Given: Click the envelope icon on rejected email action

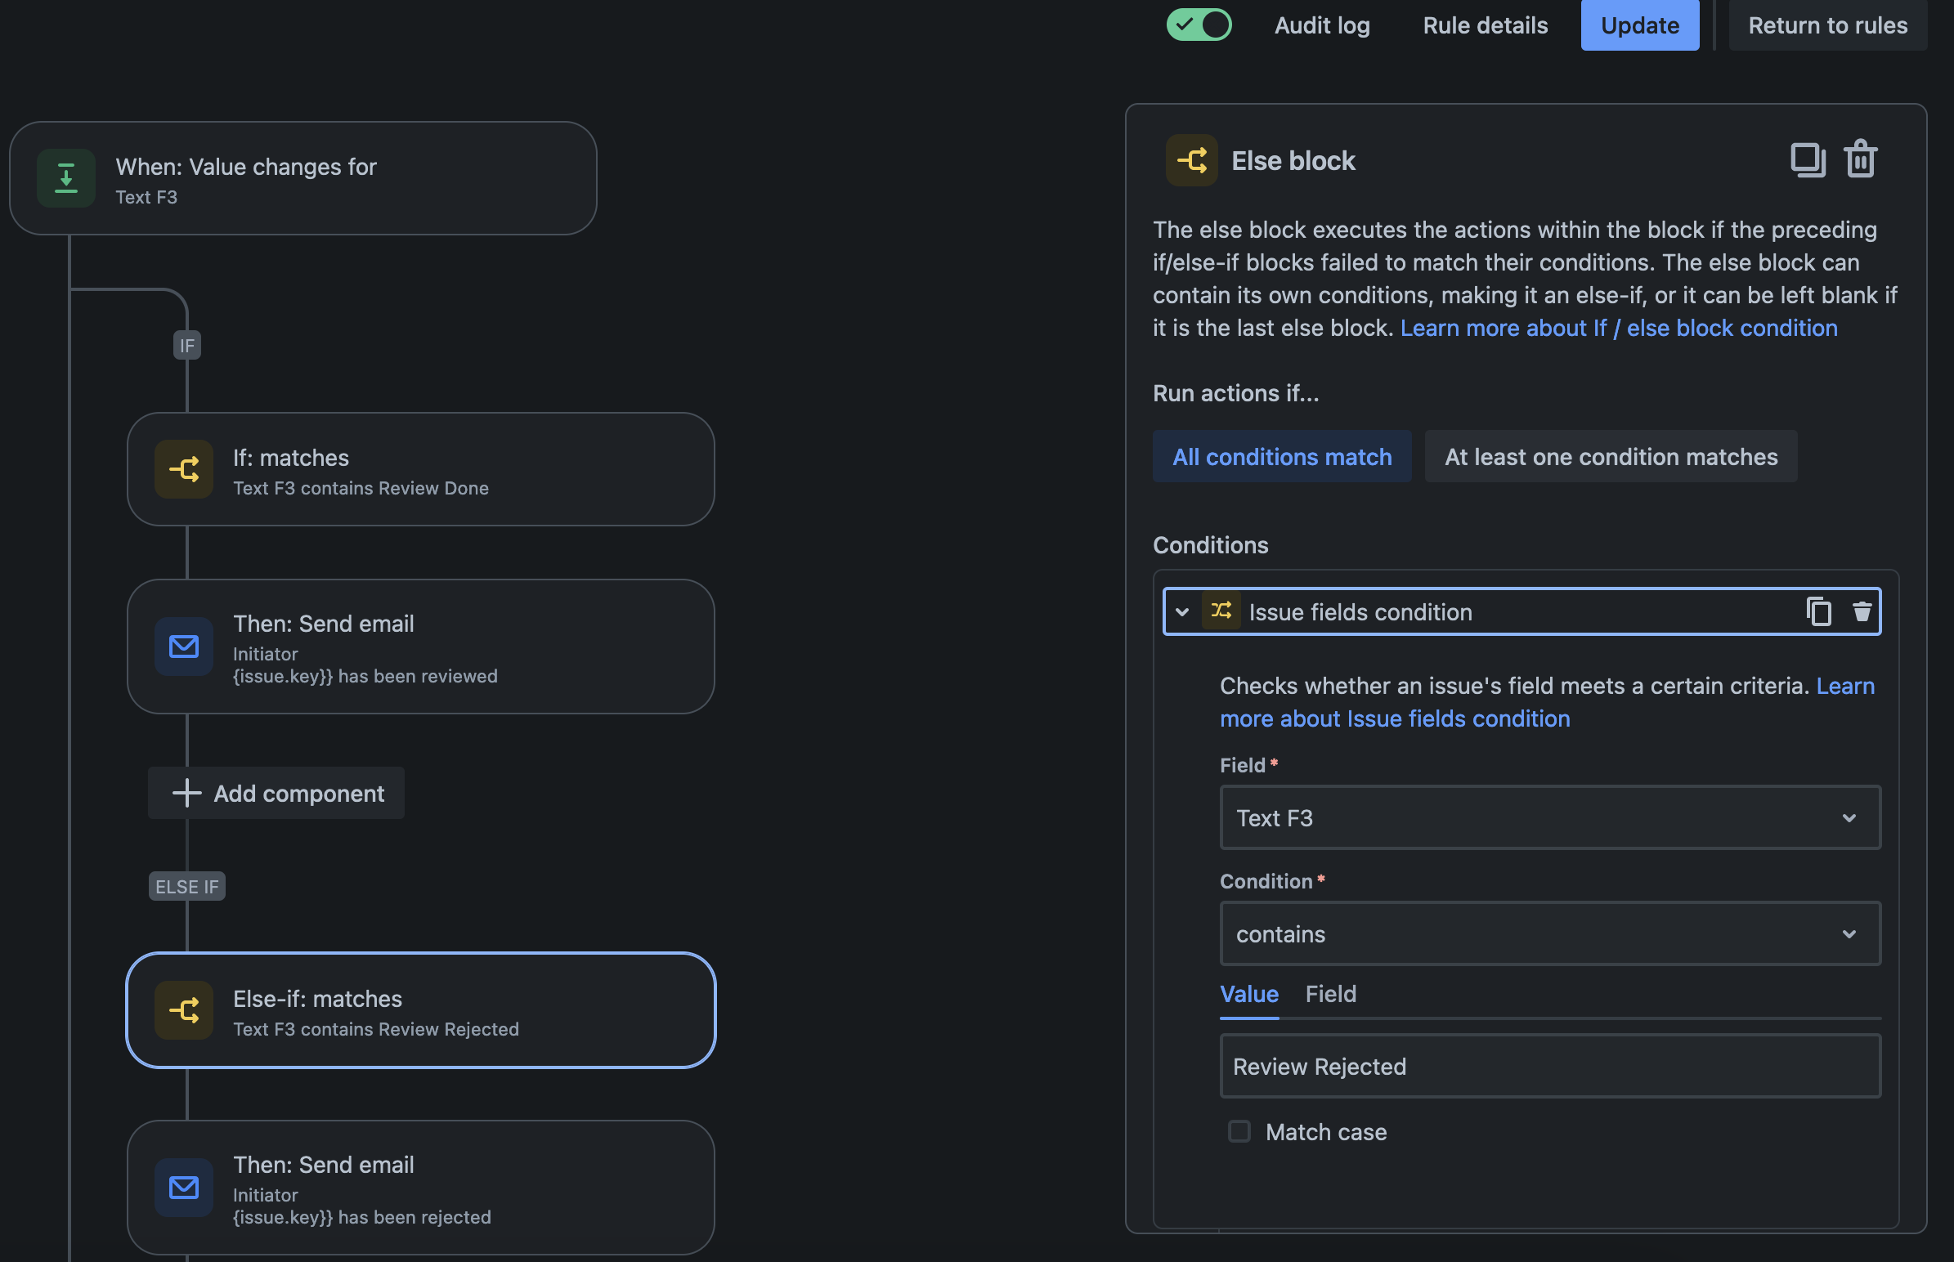Looking at the screenshot, I should click(x=184, y=1188).
